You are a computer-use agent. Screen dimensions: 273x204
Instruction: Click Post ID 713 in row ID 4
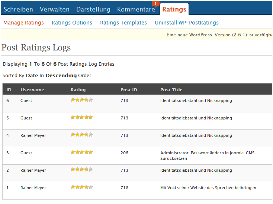[124, 136]
